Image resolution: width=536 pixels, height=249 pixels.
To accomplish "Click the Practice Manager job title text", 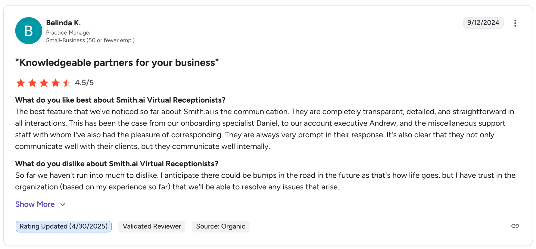I will [x=69, y=32].
